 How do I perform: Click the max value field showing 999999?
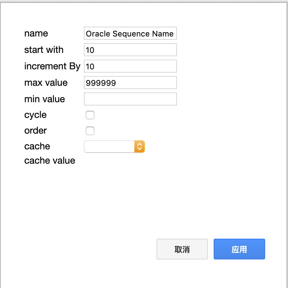130,83
